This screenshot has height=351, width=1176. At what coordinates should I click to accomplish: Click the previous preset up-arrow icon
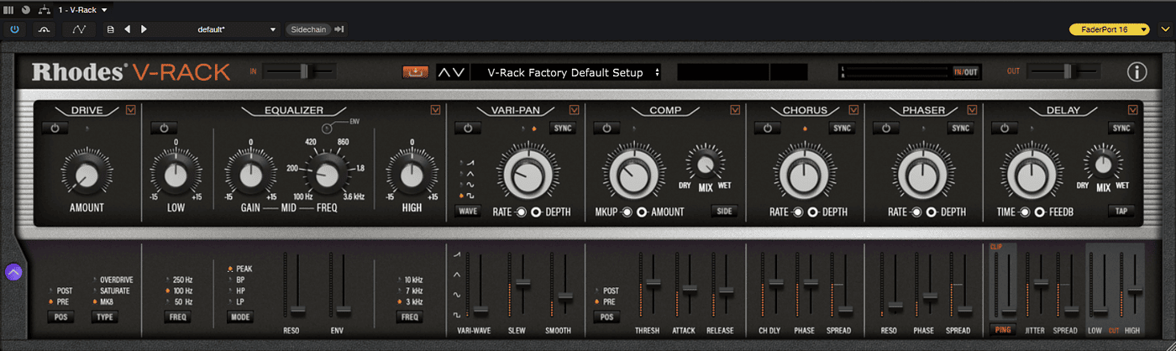coord(444,72)
